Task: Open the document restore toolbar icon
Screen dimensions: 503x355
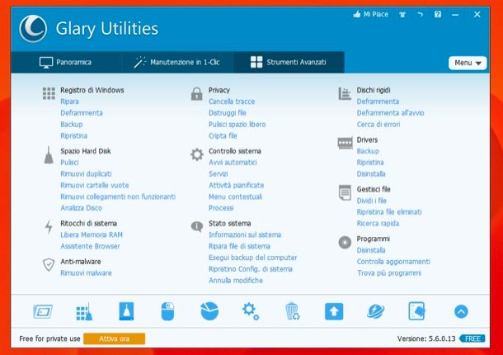Action: pyautogui.click(x=416, y=311)
